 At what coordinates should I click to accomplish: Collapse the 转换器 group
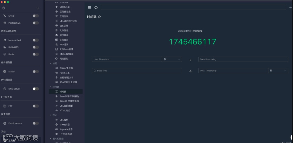click(51, 87)
